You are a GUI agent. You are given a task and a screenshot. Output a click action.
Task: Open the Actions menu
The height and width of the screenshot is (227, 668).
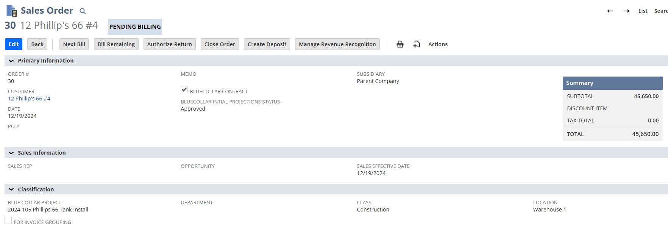[438, 44]
